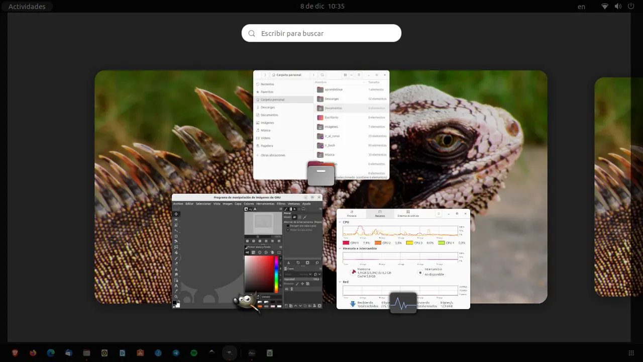Select the Paintbrush tool in GIMP
The image size is (643, 362).
tap(176, 258)
